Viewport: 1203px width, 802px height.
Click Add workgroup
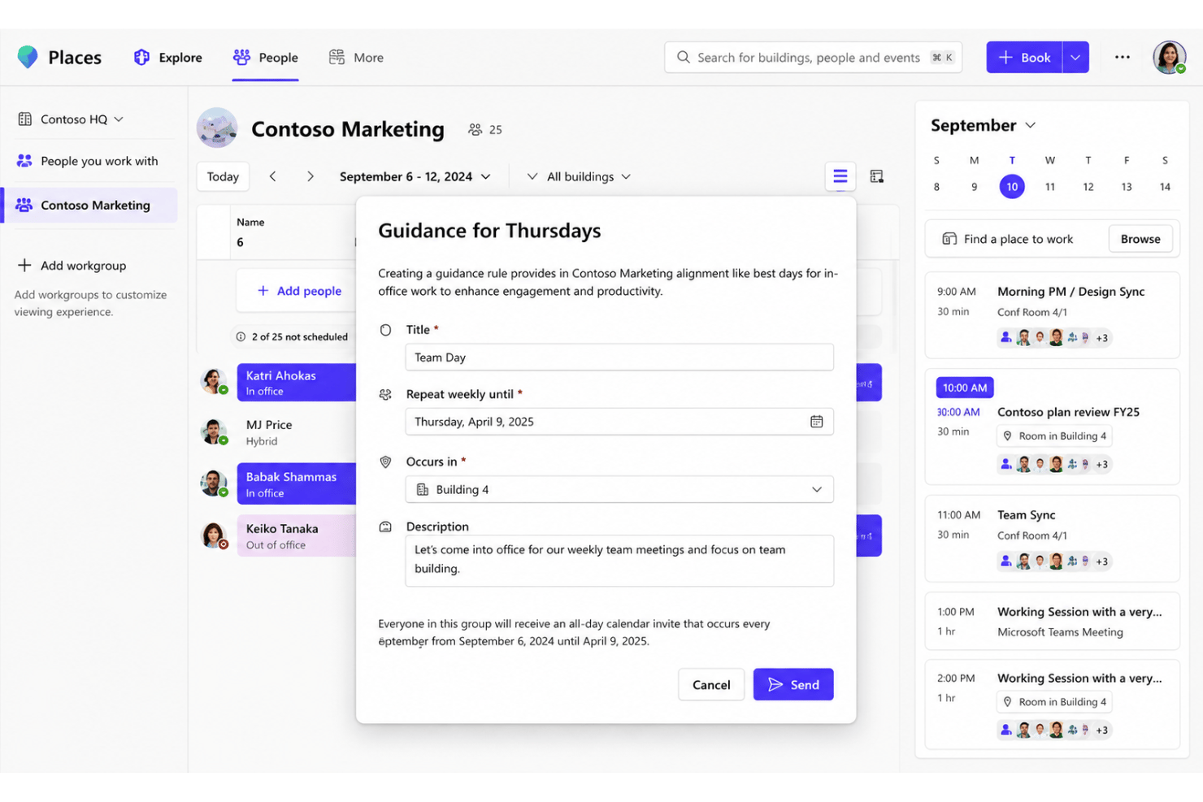pyautogui.click(x=72, y=266)
